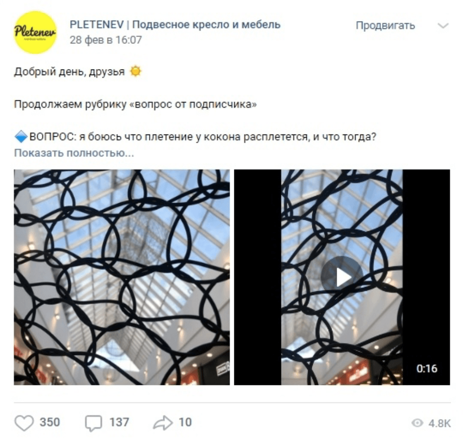The width and height of the screenshot is (464, 443).
Task: Click the 0:16 video duration label
Action: [x=427, y=368]
